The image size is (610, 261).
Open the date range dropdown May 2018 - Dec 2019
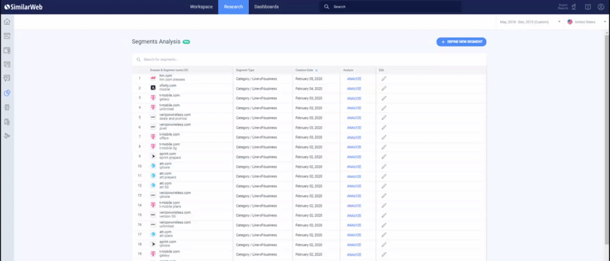point(530,22)
